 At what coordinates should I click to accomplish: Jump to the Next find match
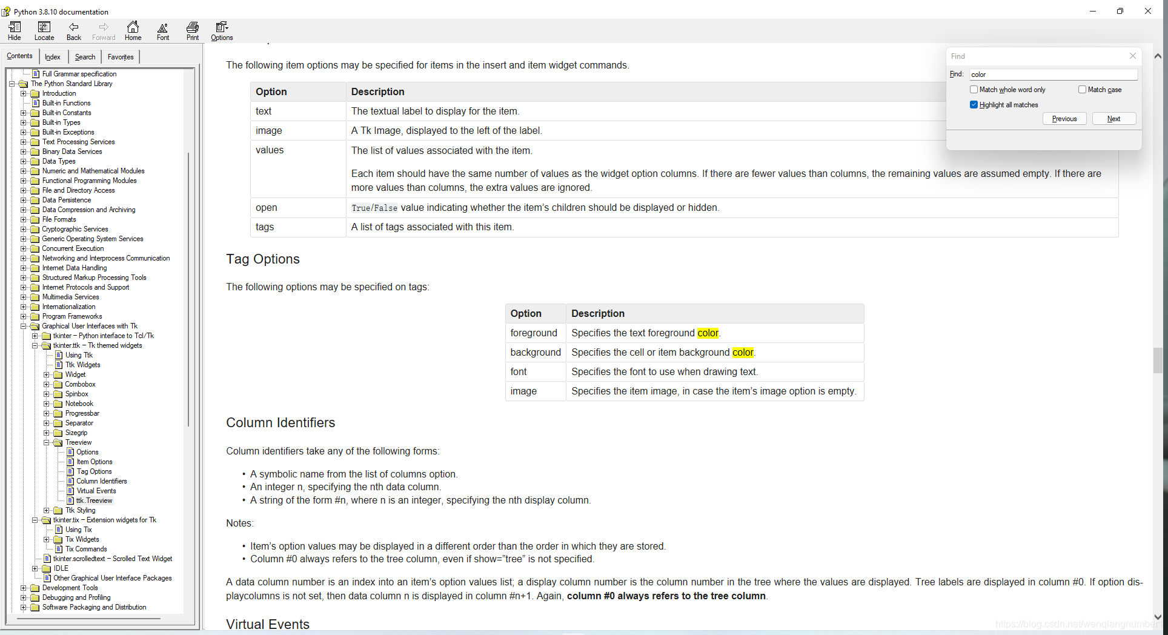1113,119
